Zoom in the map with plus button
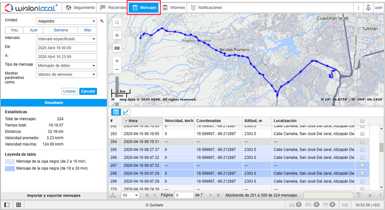 click(x=117, y=61)
